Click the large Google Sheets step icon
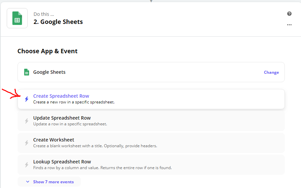The height and width of the screenshot is (188, 301). coord(17,18)
